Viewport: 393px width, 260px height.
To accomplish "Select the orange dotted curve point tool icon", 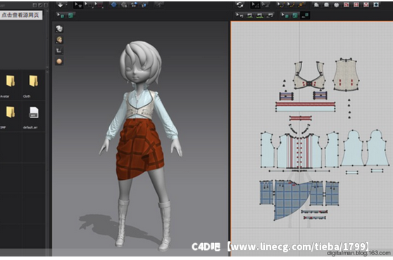I will 301,5.
